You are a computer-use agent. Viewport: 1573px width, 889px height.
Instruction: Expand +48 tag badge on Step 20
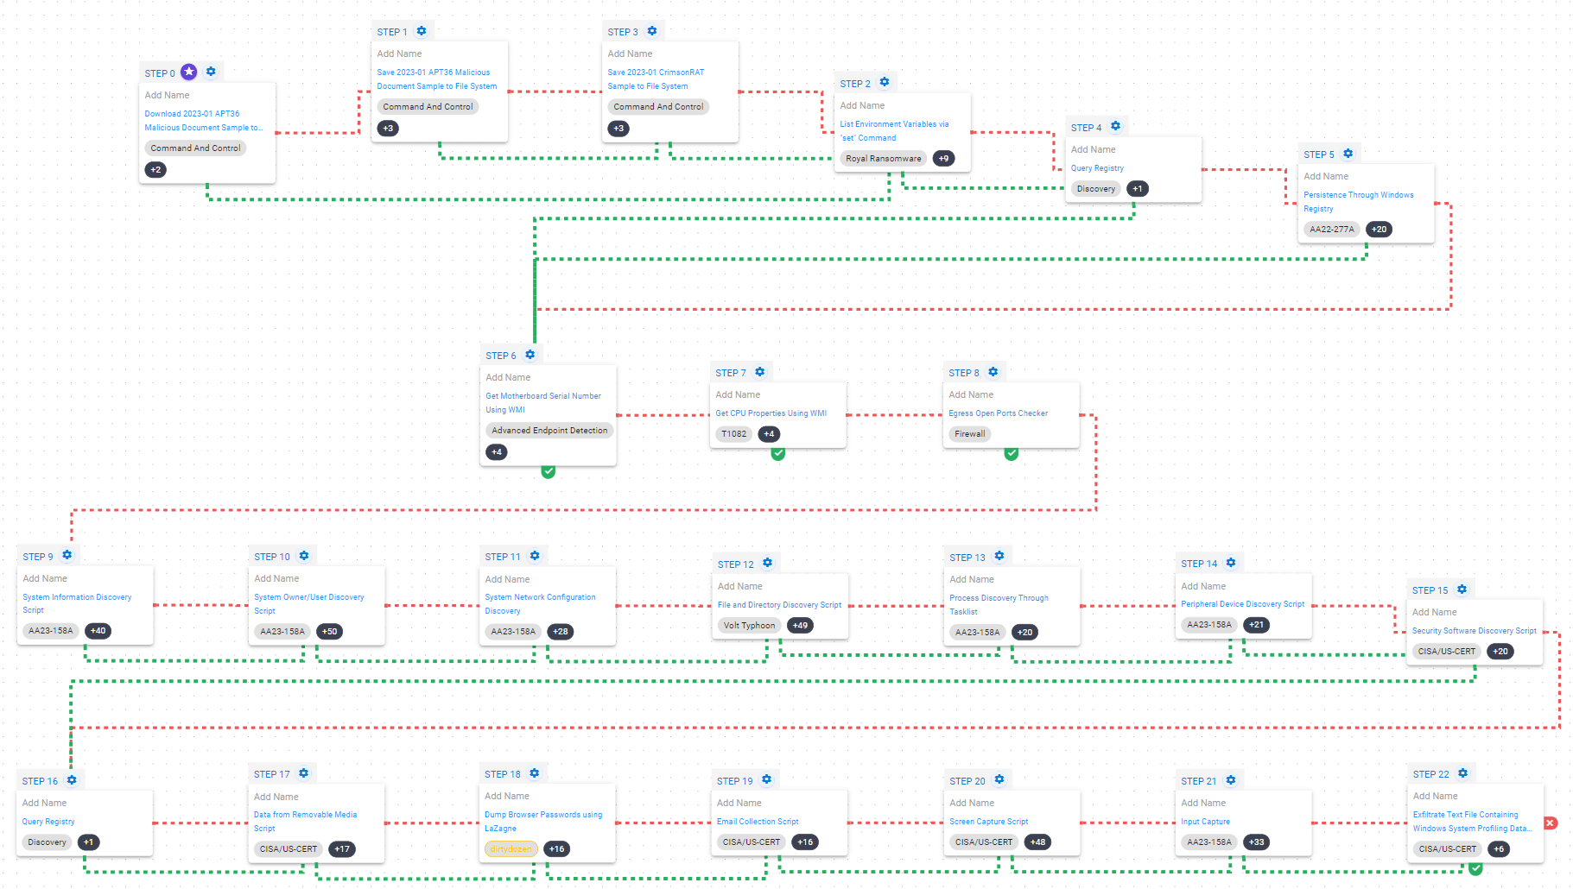1037,842
